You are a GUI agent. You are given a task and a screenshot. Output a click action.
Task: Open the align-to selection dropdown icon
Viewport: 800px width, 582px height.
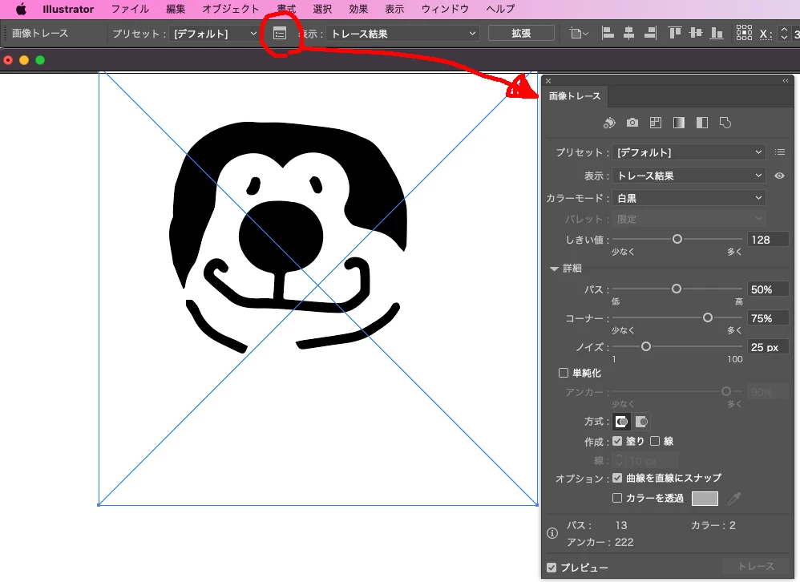point(579,34)
